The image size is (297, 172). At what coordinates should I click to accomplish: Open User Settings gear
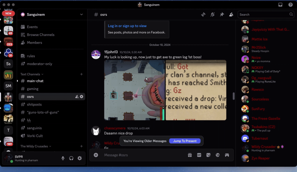pyautogui.click(x=80, y=158)
